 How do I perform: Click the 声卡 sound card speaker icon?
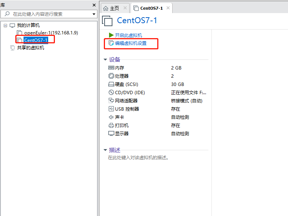click(111, 117)
